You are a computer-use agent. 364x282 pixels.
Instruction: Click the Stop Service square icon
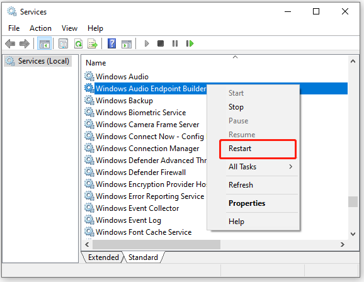tap(161, 43)
